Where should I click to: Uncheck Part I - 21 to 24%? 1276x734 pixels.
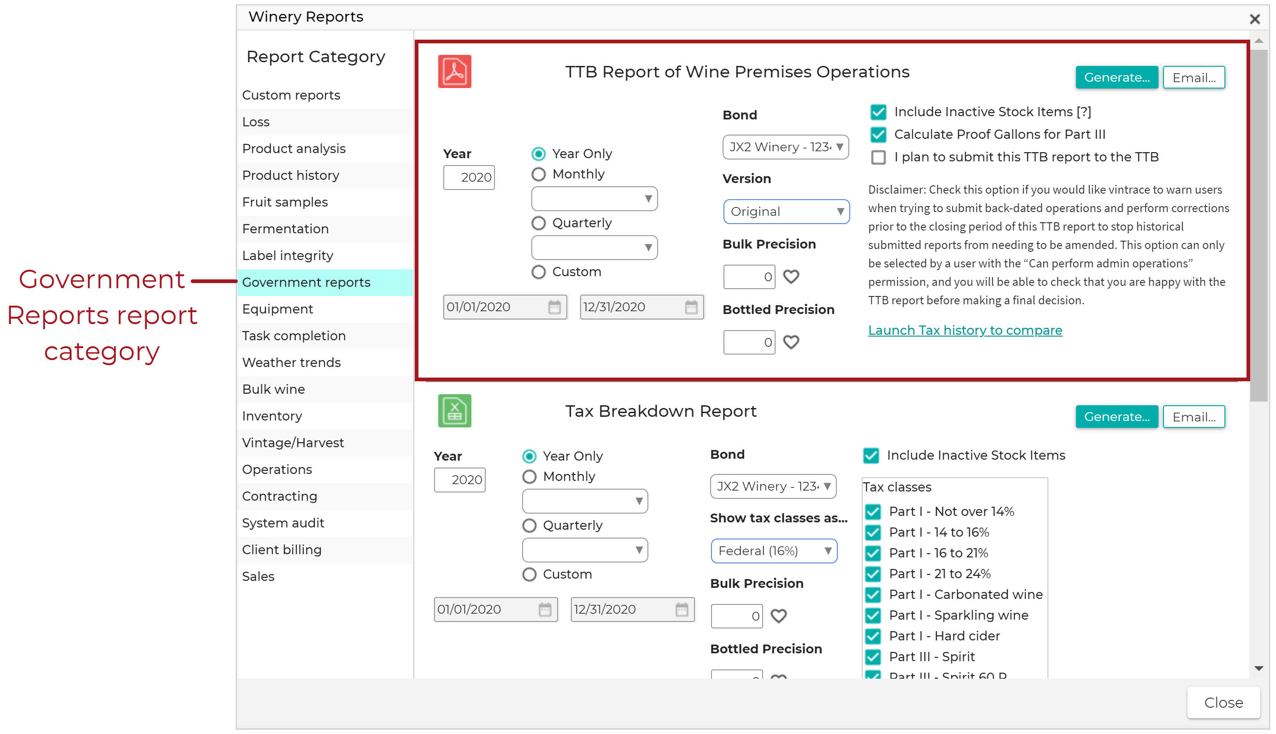coord(872,574)
